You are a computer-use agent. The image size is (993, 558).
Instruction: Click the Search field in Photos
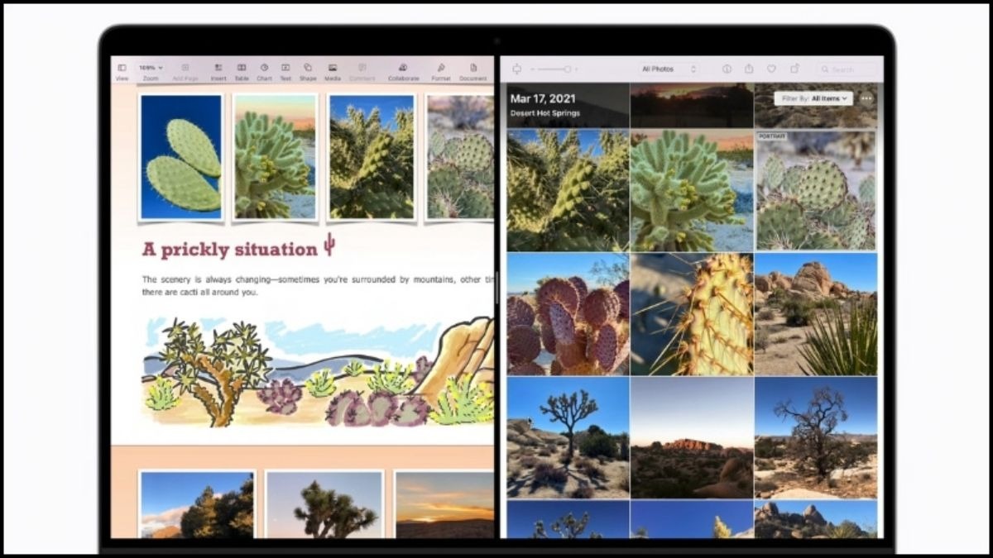tap(848, 69)
